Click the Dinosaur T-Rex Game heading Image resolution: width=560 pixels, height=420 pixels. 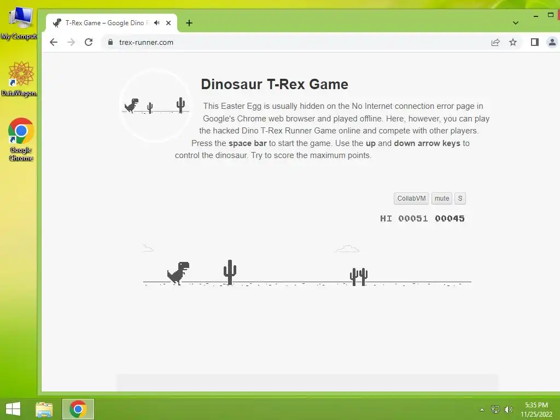point(275,84)
